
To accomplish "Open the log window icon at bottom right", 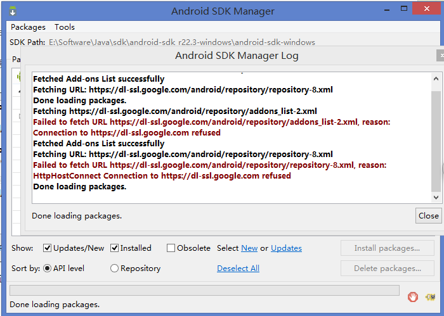I will click(431, 297).
